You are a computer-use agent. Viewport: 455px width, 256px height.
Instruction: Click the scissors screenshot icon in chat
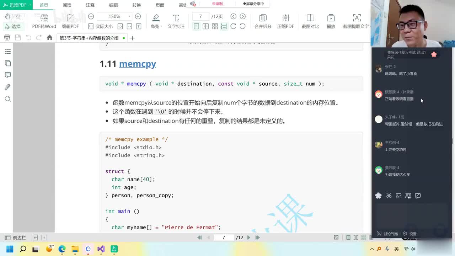click(x=389, y=196)
